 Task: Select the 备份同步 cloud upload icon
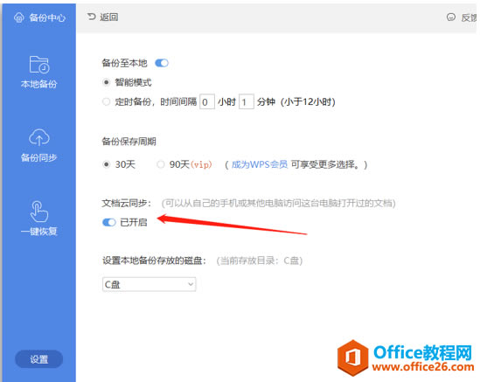[38, 137]
